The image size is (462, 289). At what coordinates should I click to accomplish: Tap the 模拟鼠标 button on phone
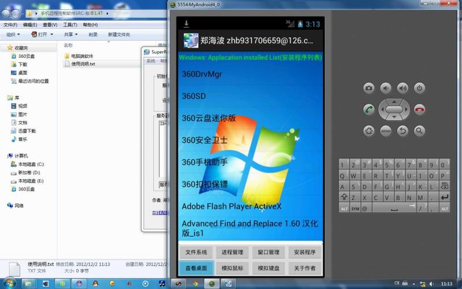233,268
